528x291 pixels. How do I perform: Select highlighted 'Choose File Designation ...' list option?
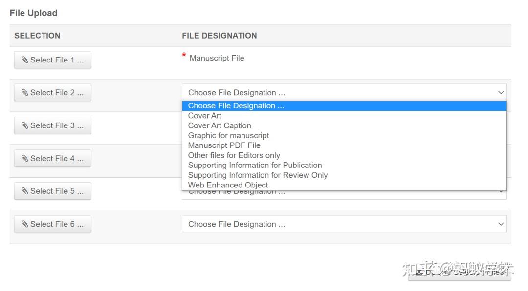(x=236, y=106)
